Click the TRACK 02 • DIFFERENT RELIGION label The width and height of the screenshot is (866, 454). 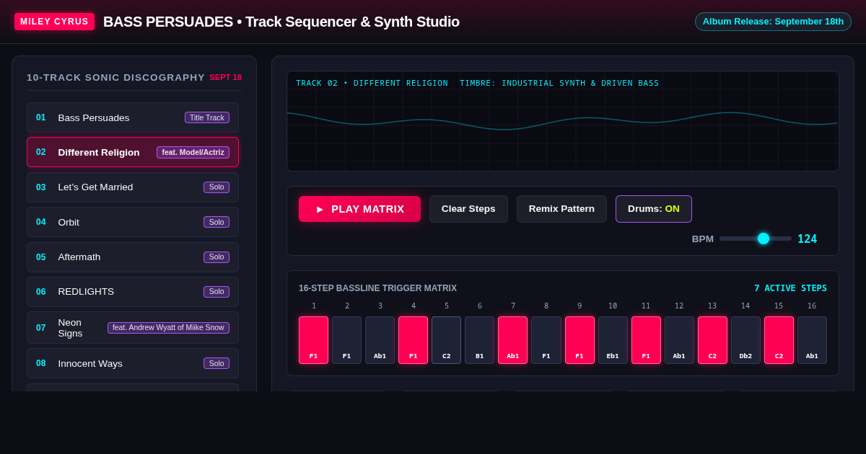tap(372, 84)
